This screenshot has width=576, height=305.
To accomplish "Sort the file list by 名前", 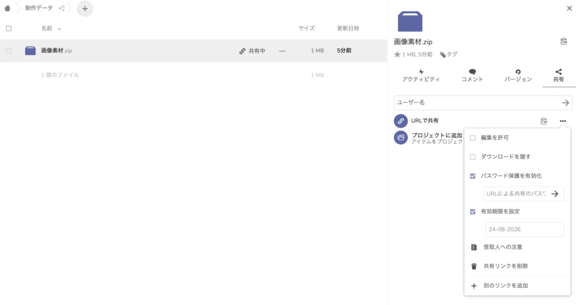I will (47, 28).
